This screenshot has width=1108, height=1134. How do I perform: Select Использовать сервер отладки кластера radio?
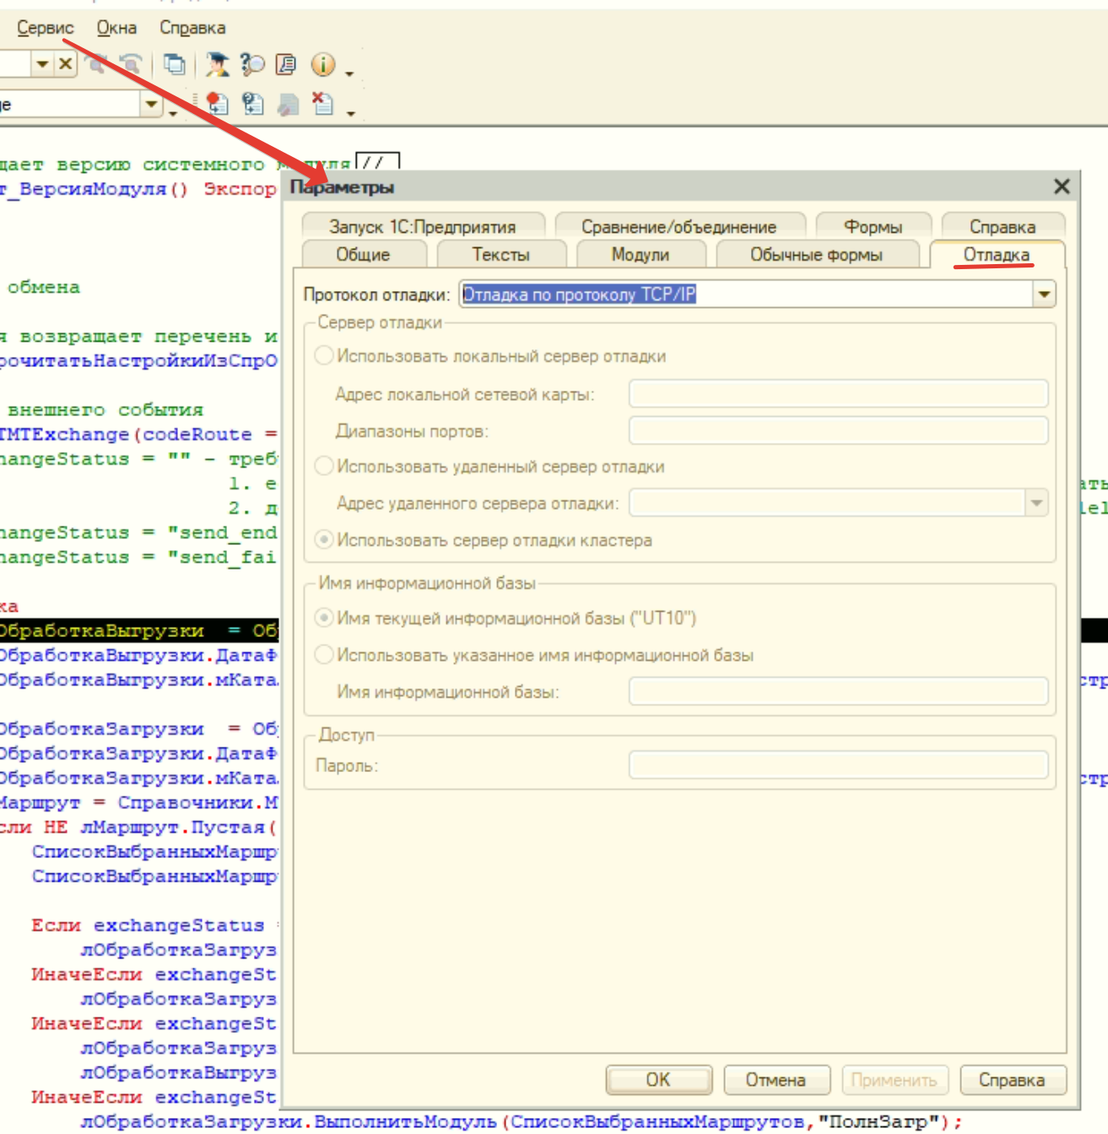click(323, 540)
